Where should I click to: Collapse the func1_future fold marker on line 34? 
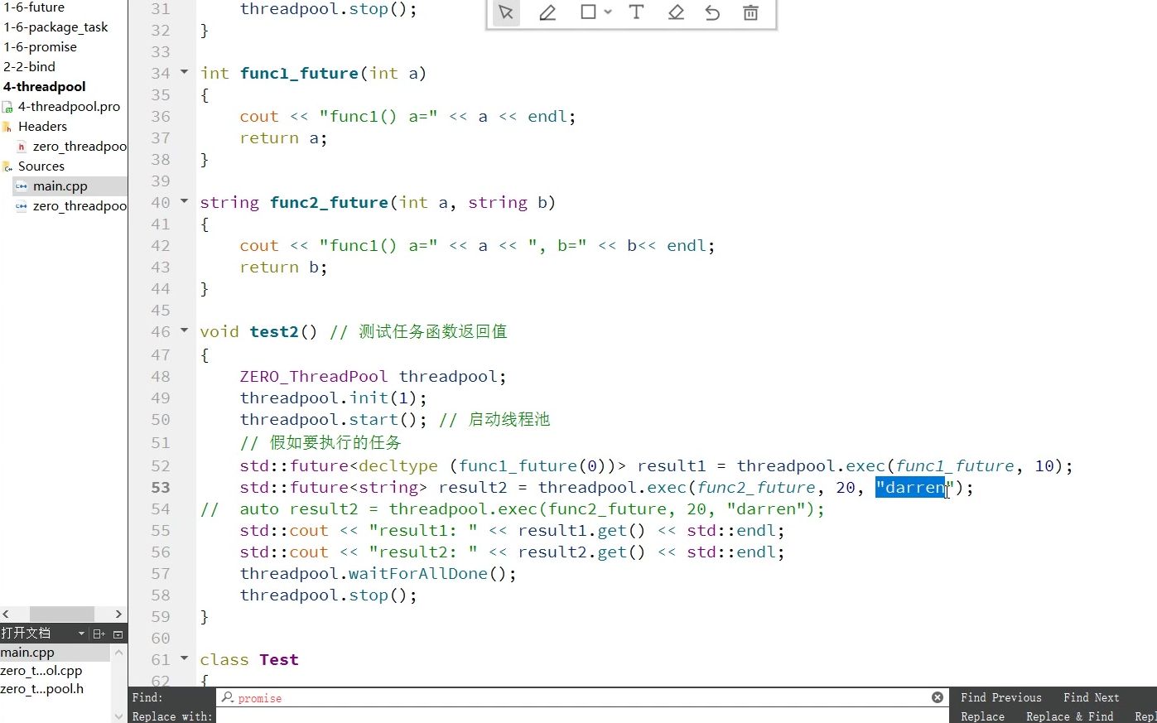tap(184, 73)
